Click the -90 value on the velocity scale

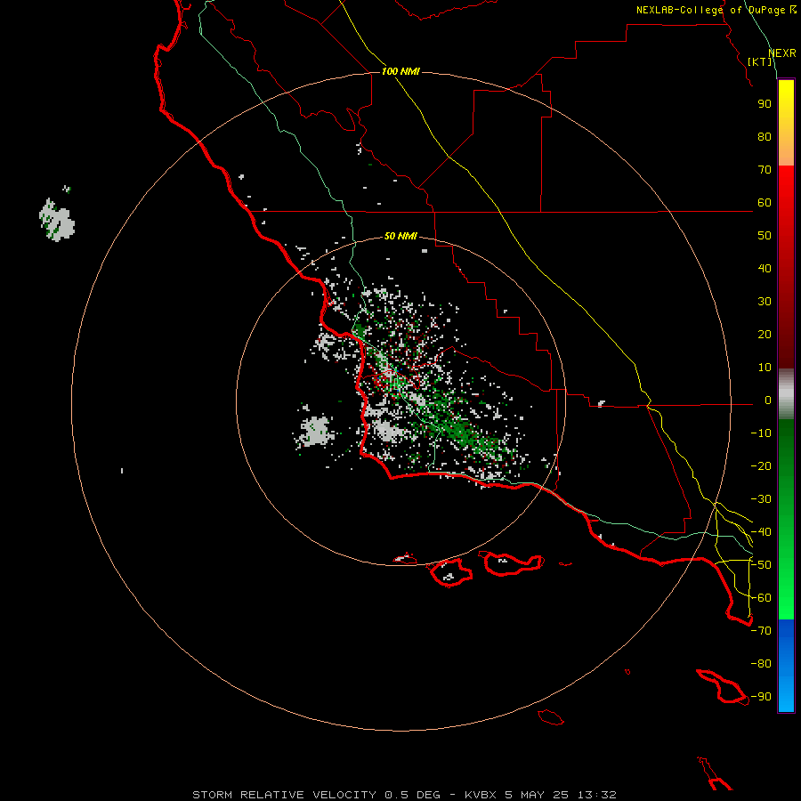[761, 697]
